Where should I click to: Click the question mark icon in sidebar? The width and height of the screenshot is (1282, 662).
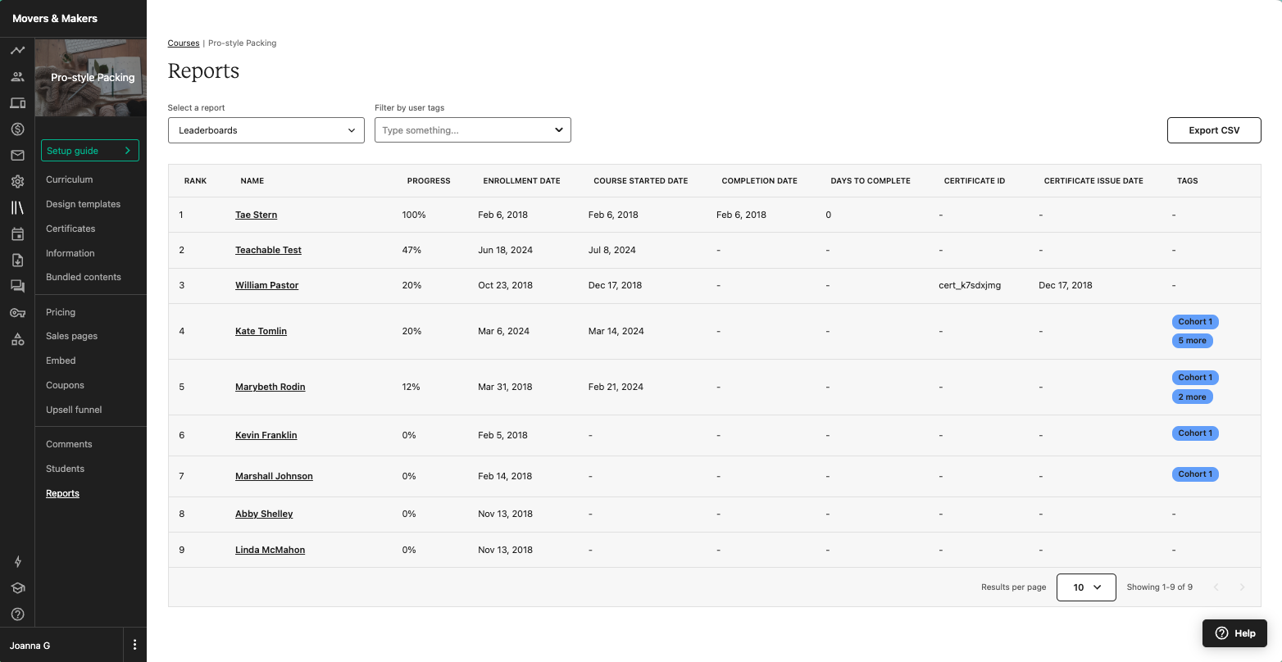[x=17, y=614]
